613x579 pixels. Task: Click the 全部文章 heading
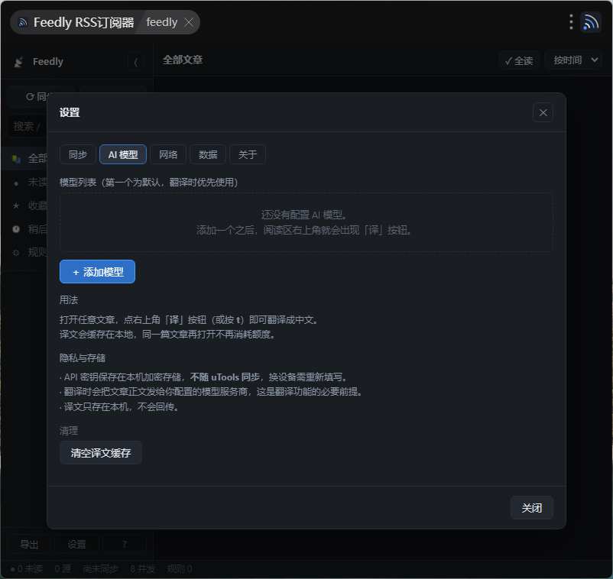pos(183,60)
